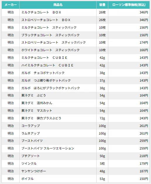The height and width of the screenshot is (184, 151).
Task: Click the ローソン標準価格(税込) column header
Action: pos(129,5)
